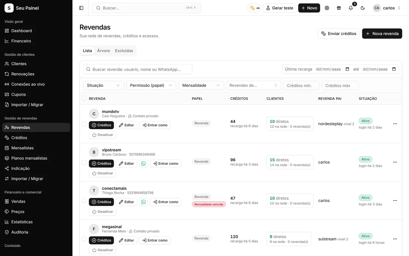Open WhatsApp for vipstream
The height and width of the screenshot is (256, 409).
[143, 164]
